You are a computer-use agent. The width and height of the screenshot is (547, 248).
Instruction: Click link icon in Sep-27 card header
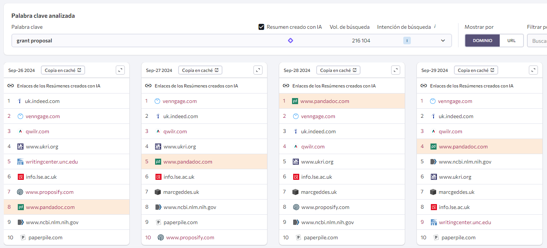[x=148, y=86]
